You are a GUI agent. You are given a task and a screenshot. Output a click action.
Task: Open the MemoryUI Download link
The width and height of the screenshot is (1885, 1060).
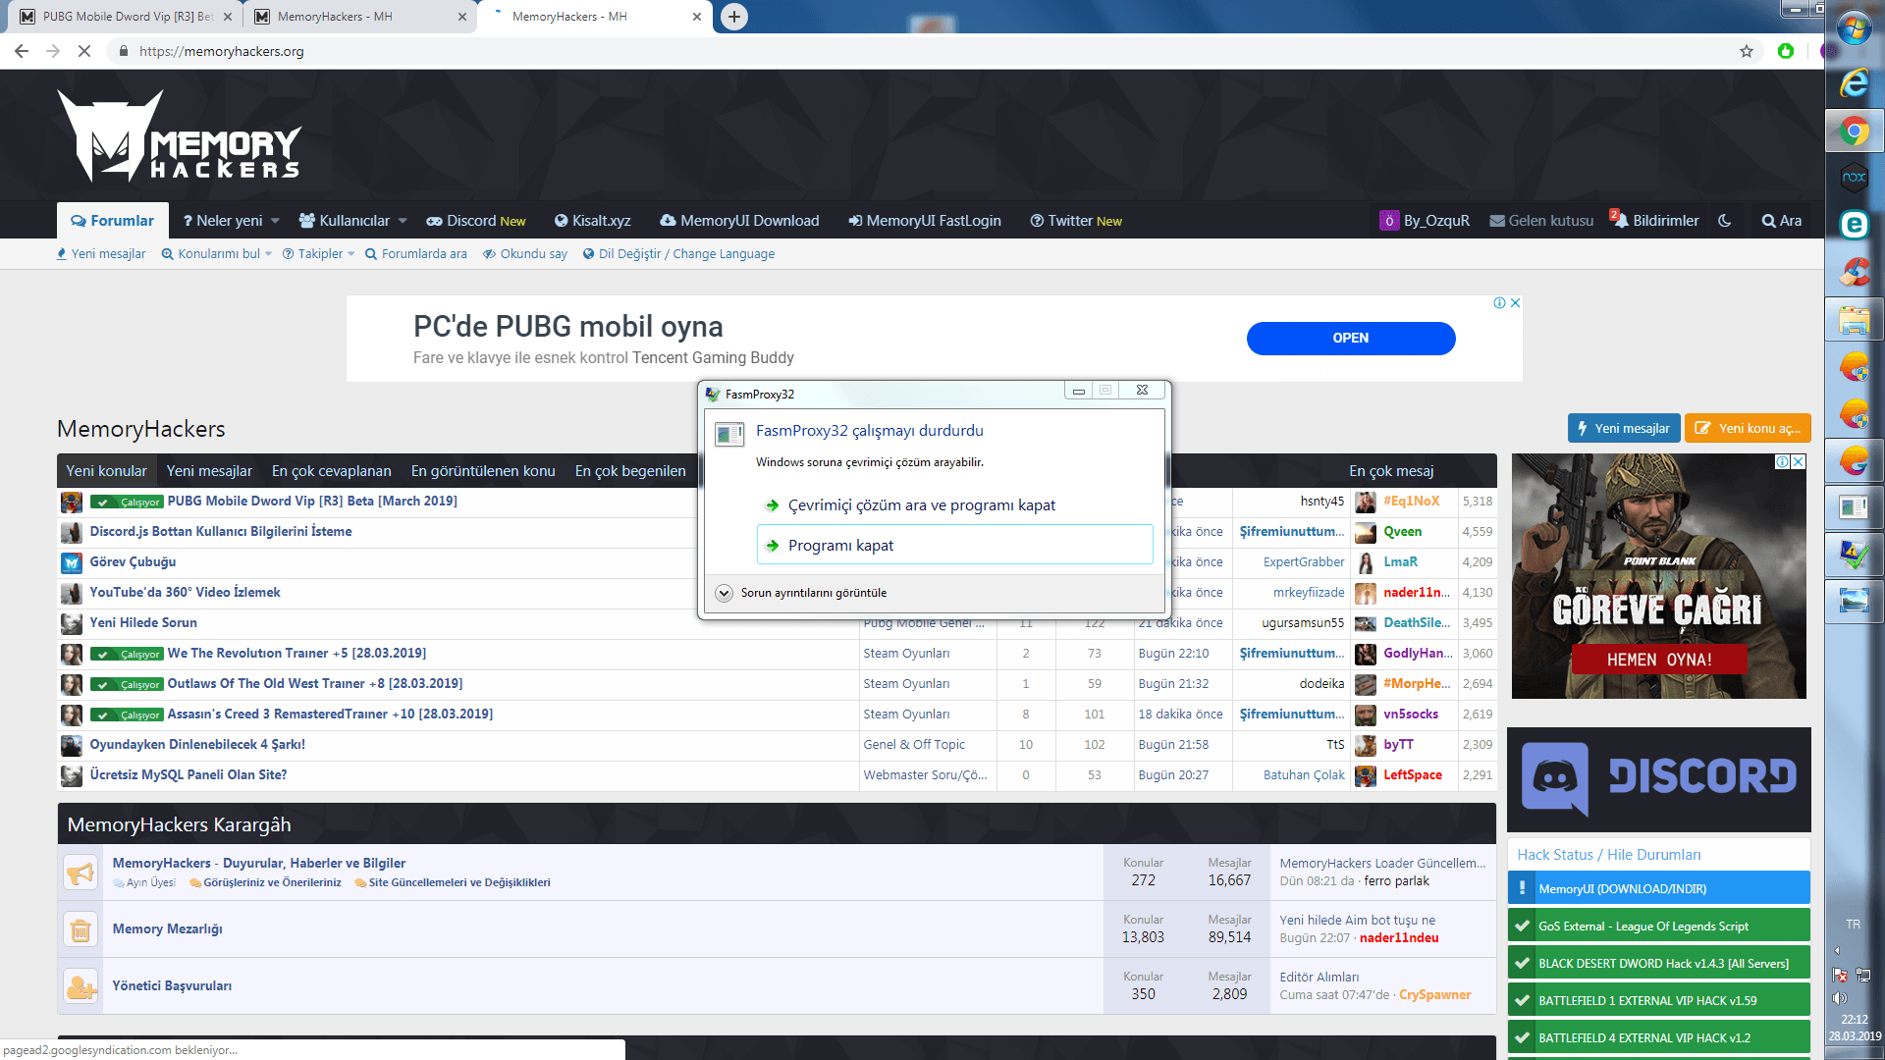[x=739, y=221]
